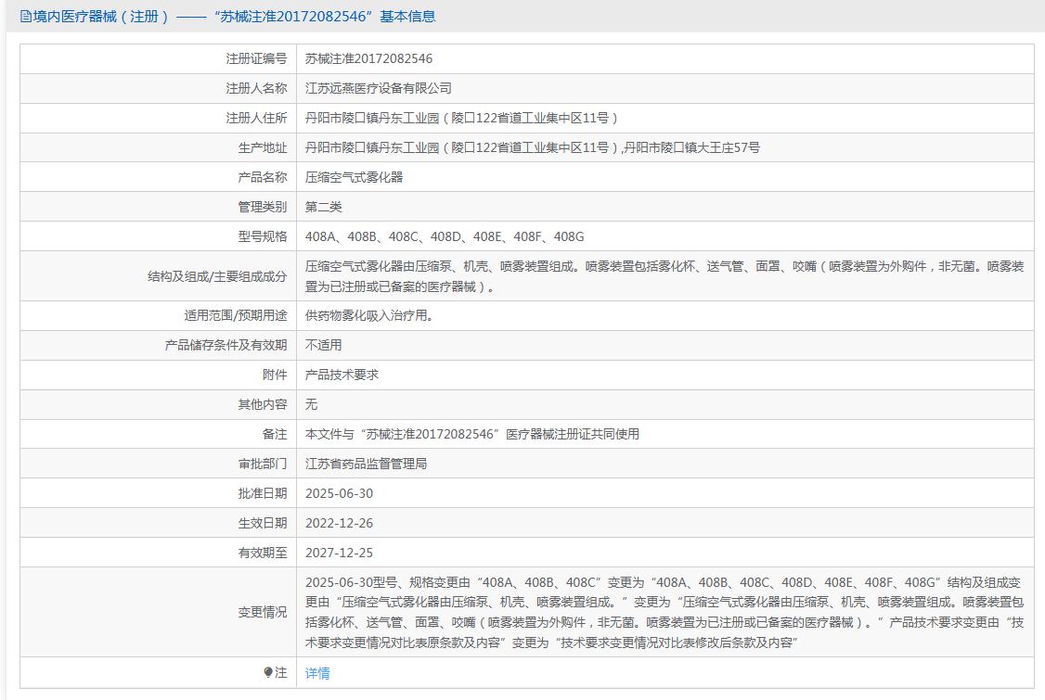The height and width of the screenshot is (700, 1045).
Task: Click effective date 2022-12-26
Action: [x=339, y=523]
